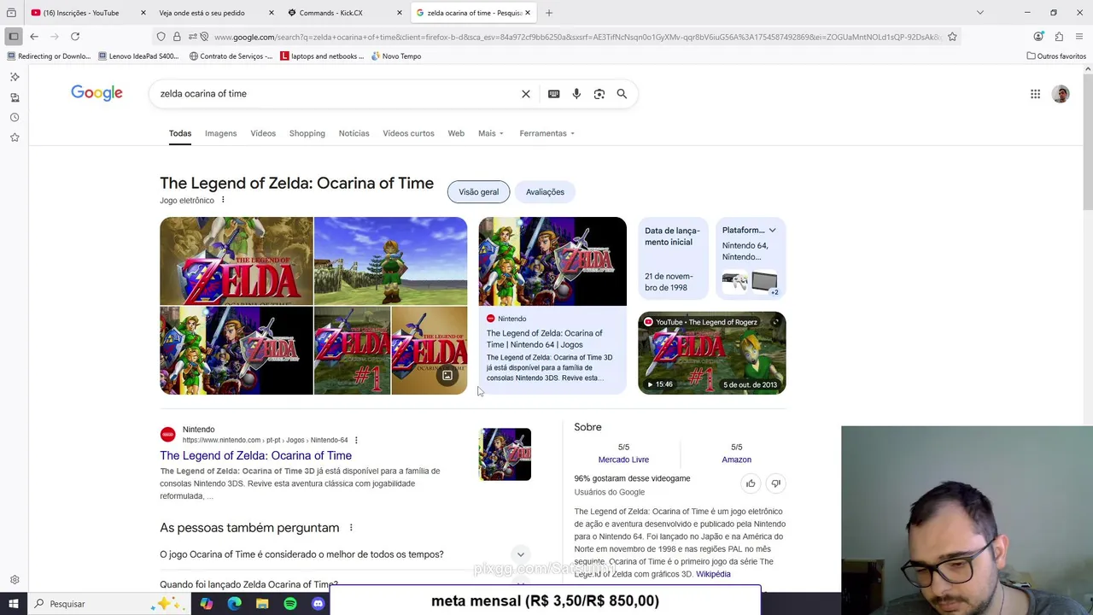Open Microsoft Edge from the taskbar
The width and height of the screenshot is (1093, 615).
coord(235,604)
